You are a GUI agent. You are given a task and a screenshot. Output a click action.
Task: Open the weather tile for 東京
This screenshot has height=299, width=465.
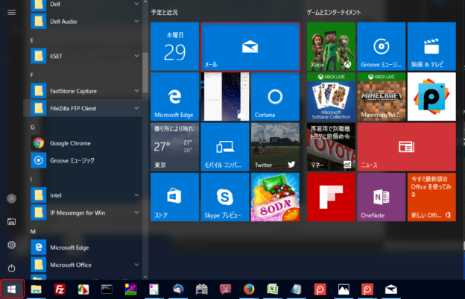(174, 147)
